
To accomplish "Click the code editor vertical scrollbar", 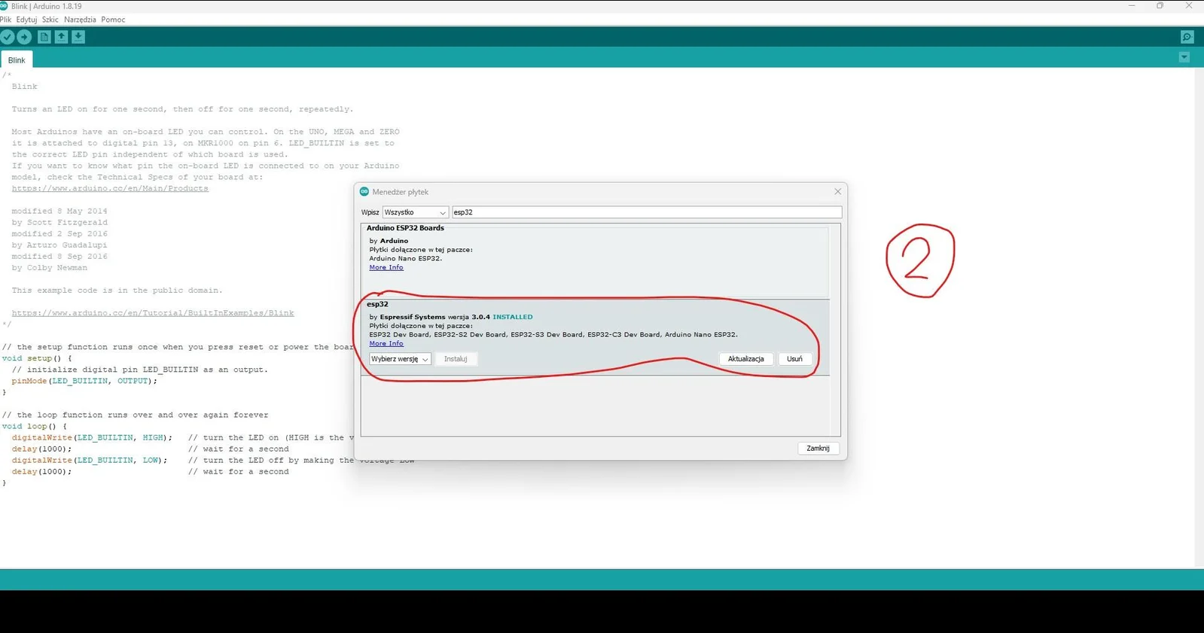I will (1199, 318).
